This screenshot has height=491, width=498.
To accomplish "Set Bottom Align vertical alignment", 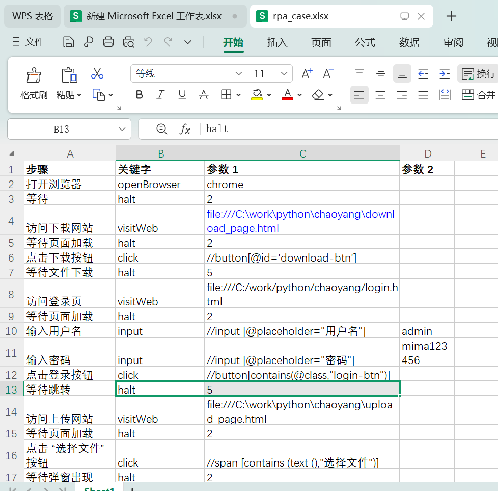I will tap(402, 73).
